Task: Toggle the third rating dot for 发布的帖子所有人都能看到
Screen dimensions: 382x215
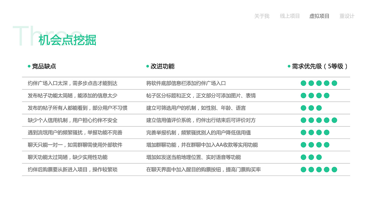Action: tap(319, 108)
